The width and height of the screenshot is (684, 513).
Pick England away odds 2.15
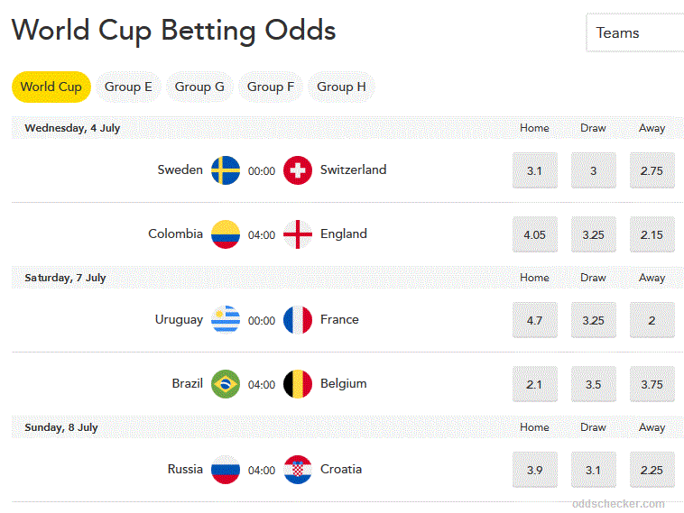point(652,234)
